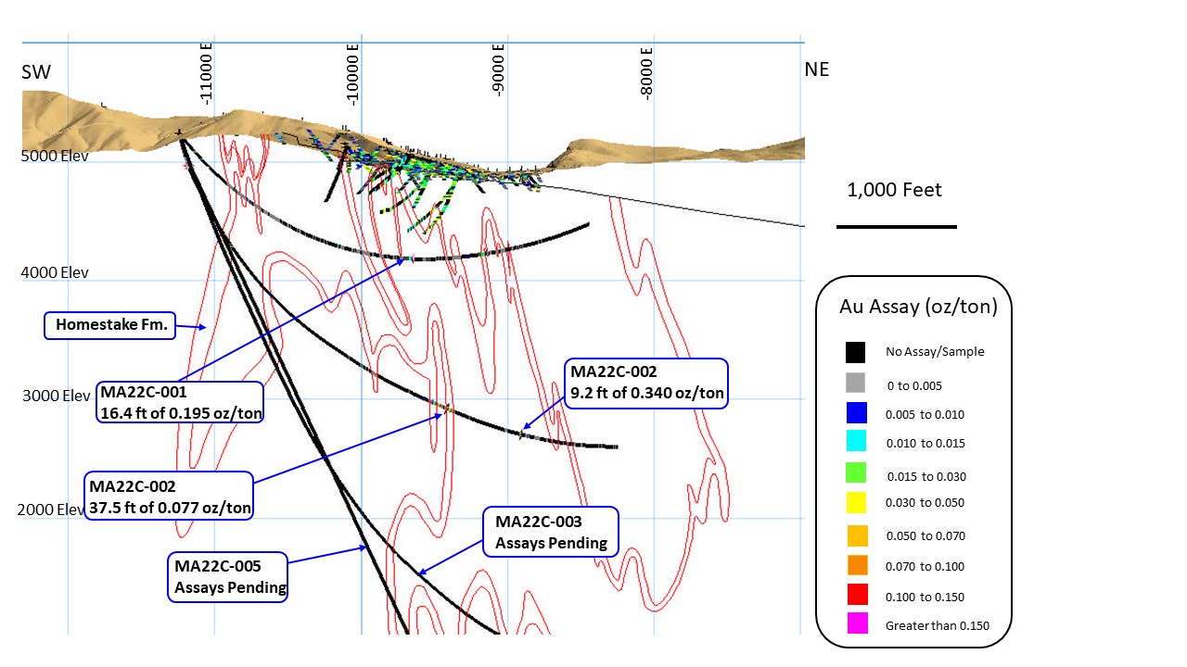Click the MA22C-002 9.2 ft callout
This screenshot has width=1187, height=667.
pos(645,382)
